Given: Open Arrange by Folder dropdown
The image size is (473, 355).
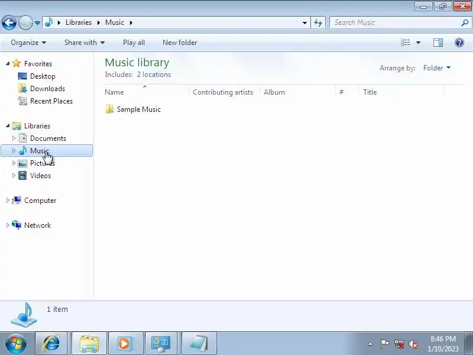Looking at the screenshot, I should click(437, 68).
